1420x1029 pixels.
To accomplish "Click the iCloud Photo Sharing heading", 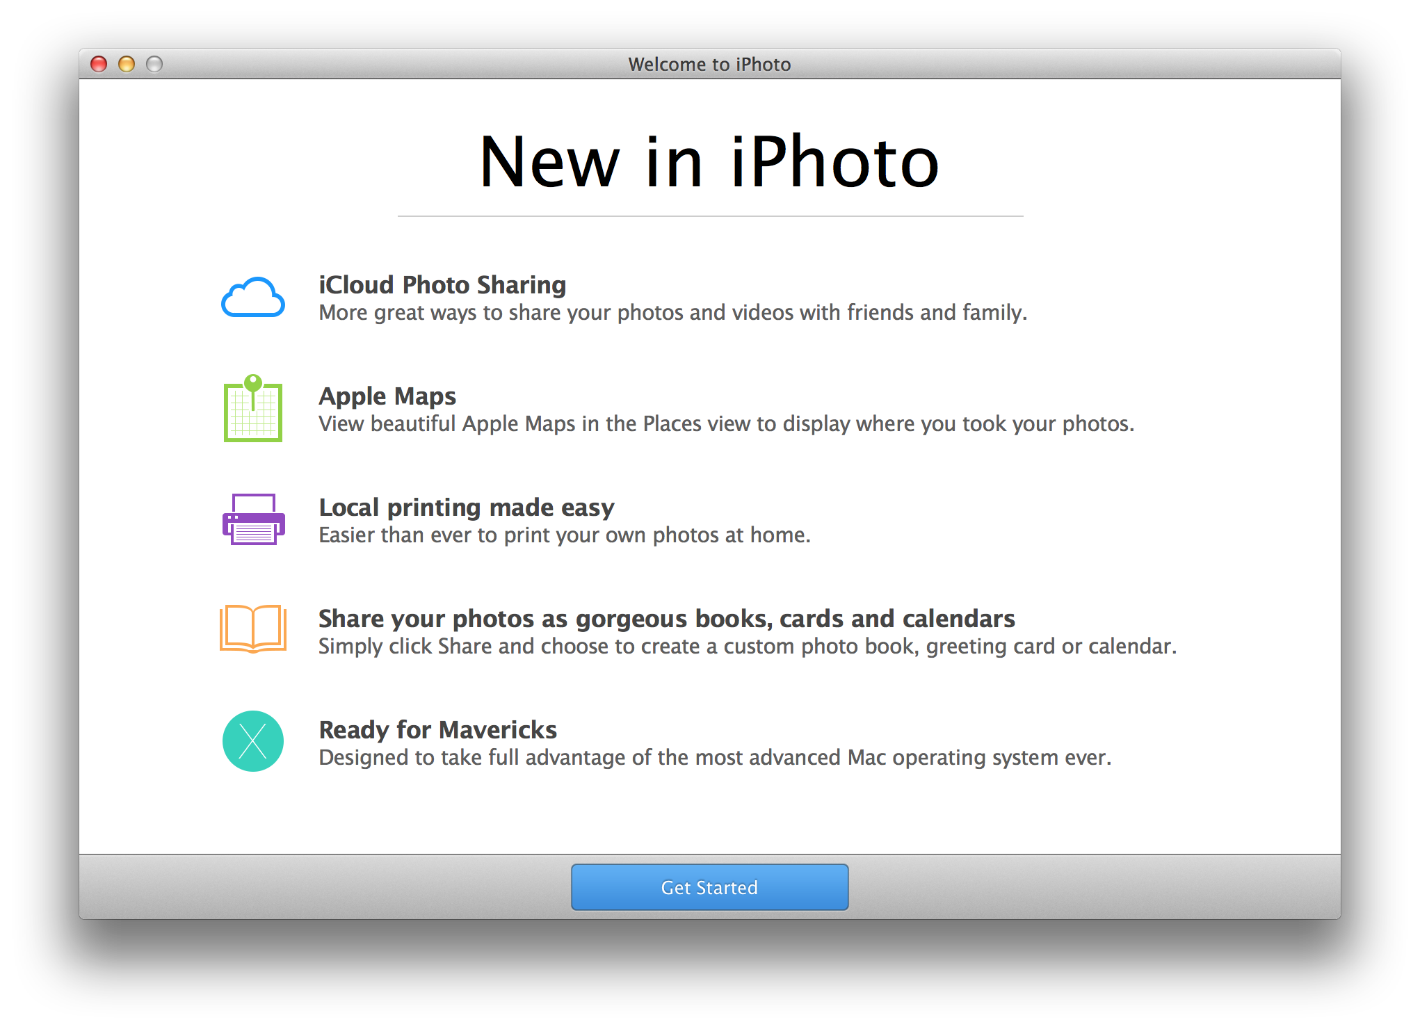I will click(442, 285).
